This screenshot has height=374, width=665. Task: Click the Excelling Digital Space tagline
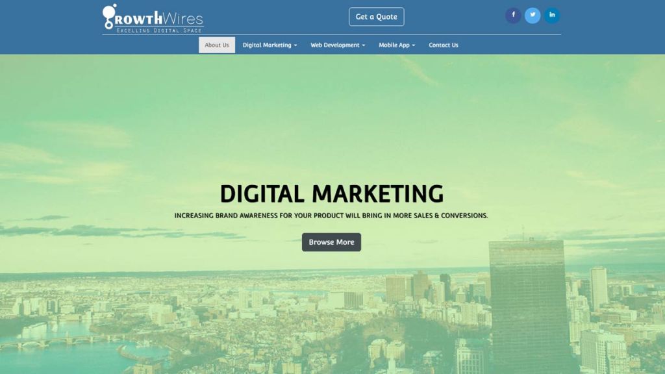click(x=160, y=31)
